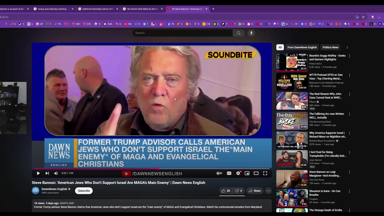Open Shoutout to Kane video title
Viewport: 384px width, 216px height.
[x=325, y=193]
